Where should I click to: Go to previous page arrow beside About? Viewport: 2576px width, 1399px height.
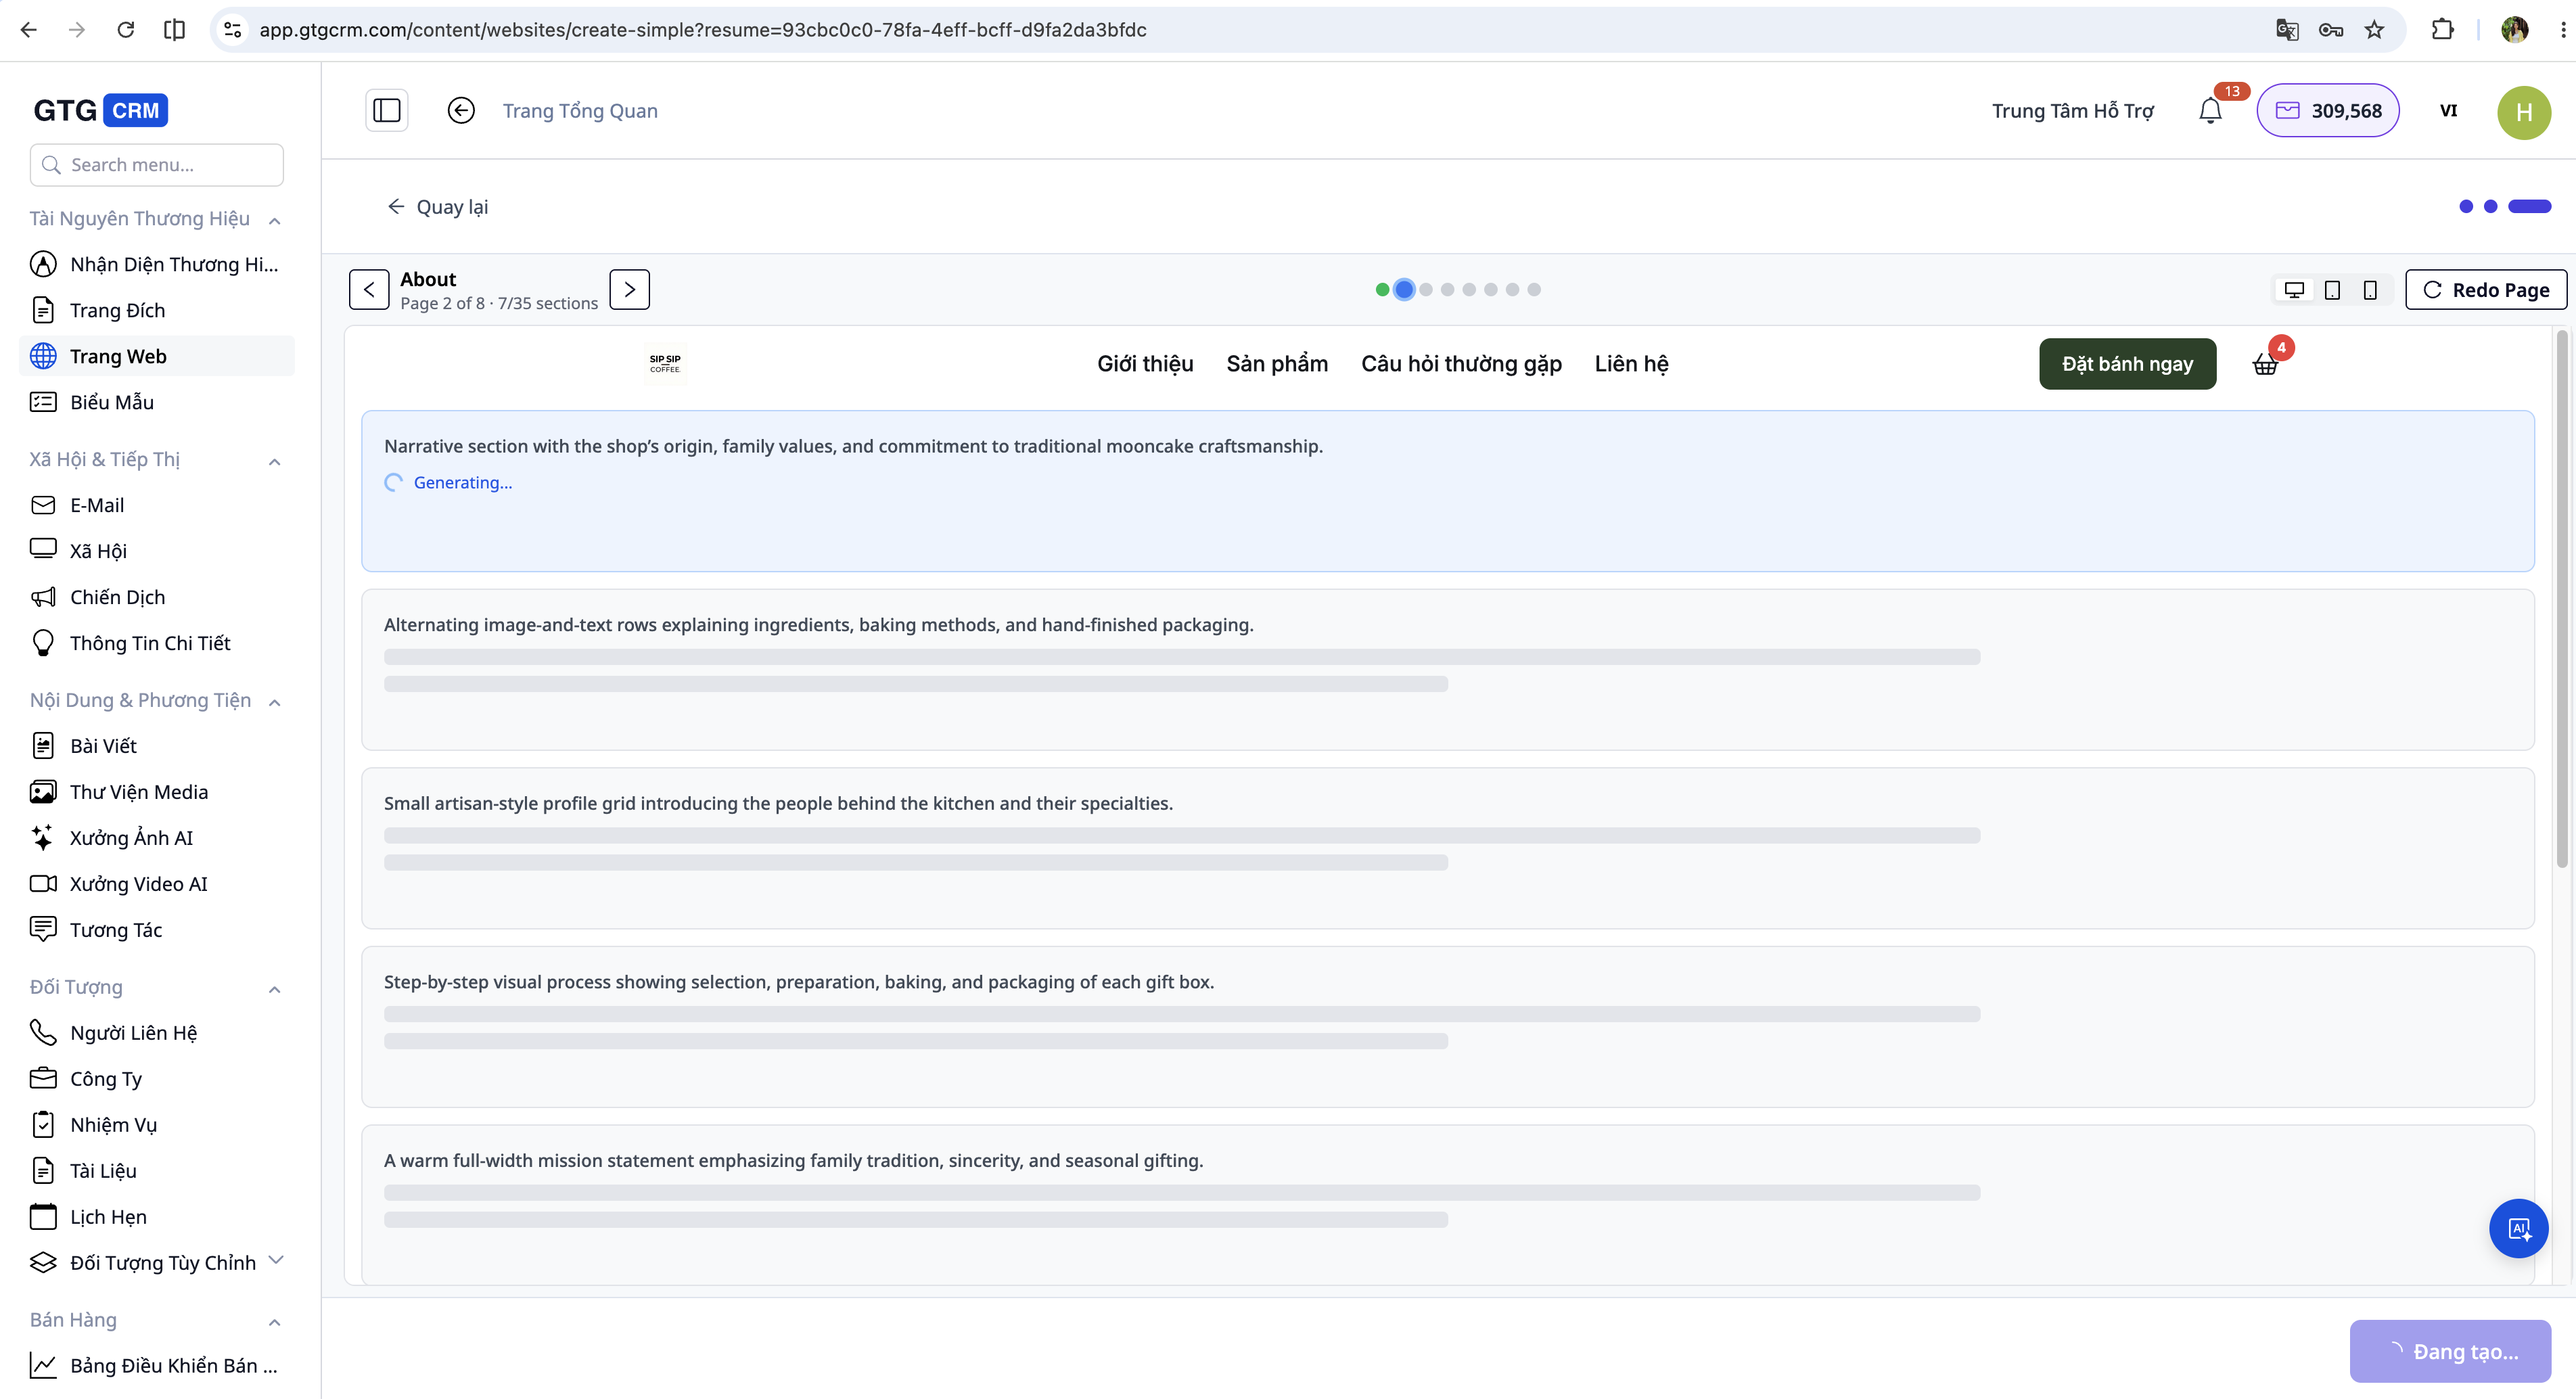click(x=369, y=289)
